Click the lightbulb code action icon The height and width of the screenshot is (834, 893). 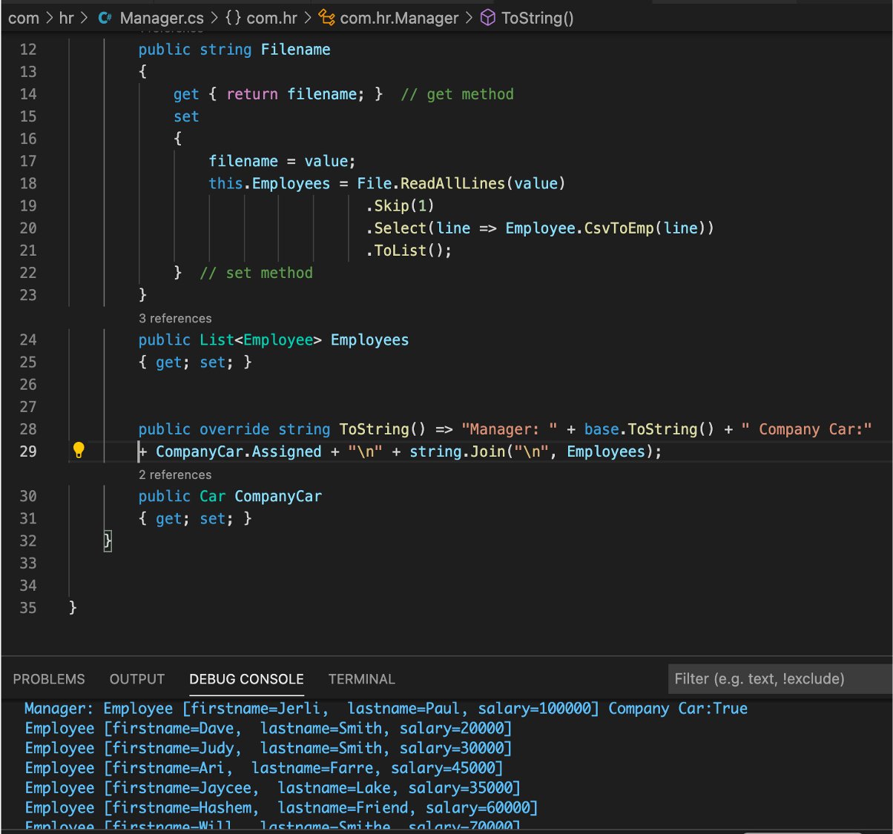[x=79, y=450]
